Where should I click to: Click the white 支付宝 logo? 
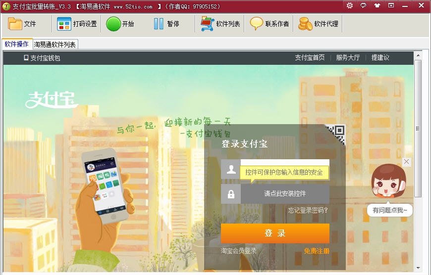[52, 99]
